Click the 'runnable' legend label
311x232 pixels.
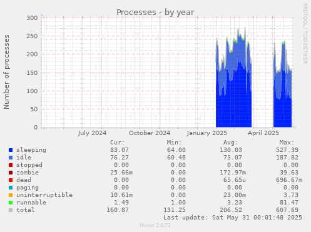point(31,203)
